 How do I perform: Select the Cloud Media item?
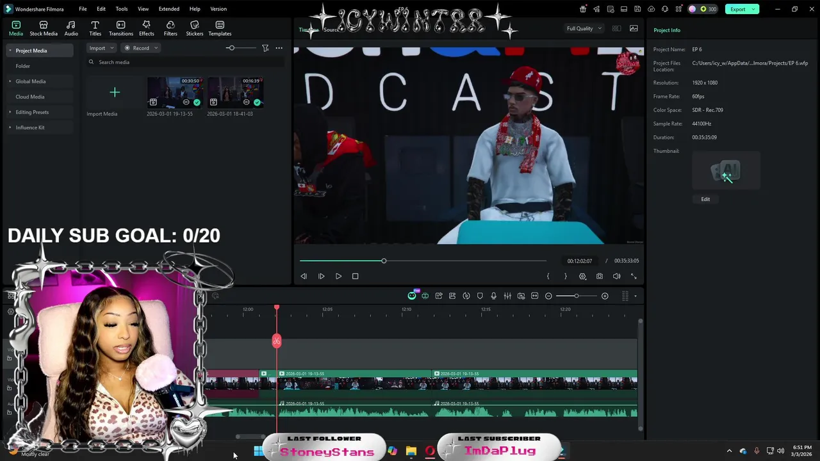(30, 97)
